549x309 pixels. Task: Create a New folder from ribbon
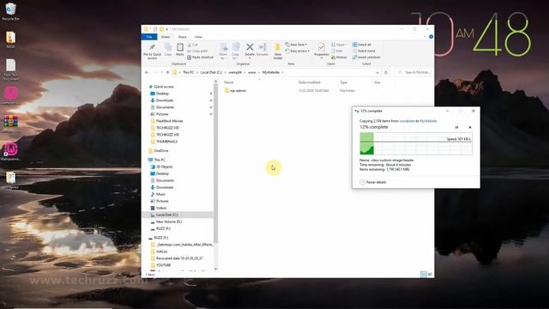(x=278, y=51)
